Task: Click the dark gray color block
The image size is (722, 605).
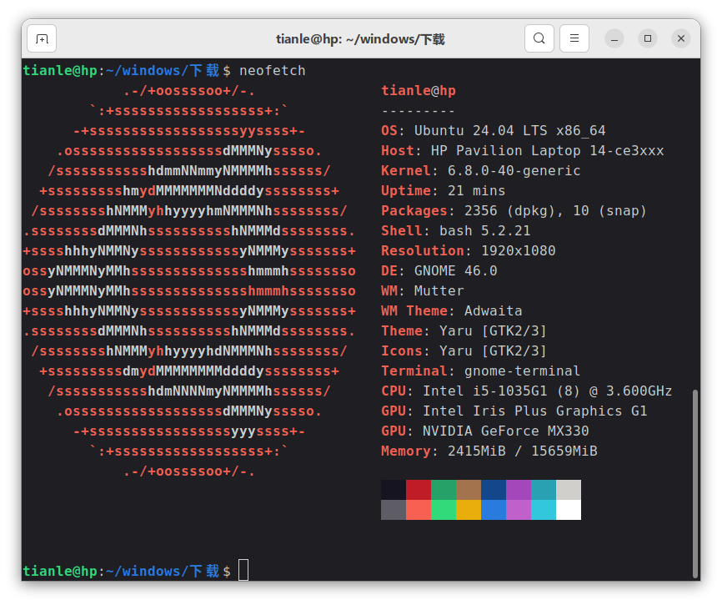Action: pos(394,510)
